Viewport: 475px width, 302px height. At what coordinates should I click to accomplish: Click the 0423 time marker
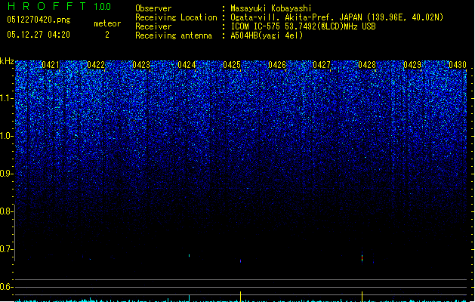pyautogui.click(x=141, y=65)
